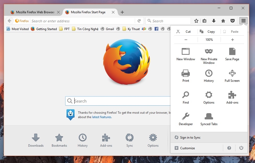The image size is (255, 163).
Task: Open the Gmail bookmark
Action: 107,29
